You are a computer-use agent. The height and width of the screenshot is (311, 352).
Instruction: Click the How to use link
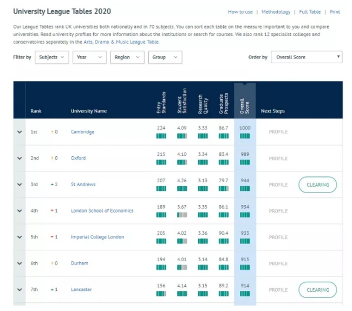pyautogui.click(x=240, y=12)
